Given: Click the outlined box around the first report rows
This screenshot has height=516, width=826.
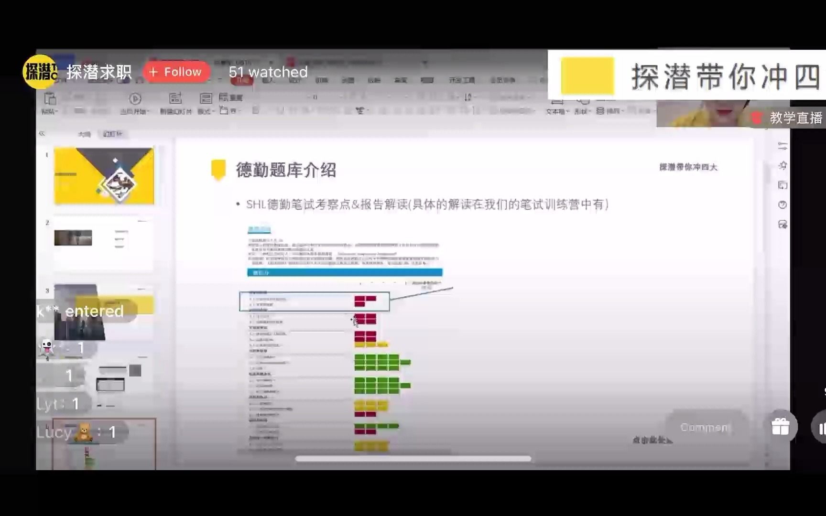Looking at the screenshot, I should point(315,301).
